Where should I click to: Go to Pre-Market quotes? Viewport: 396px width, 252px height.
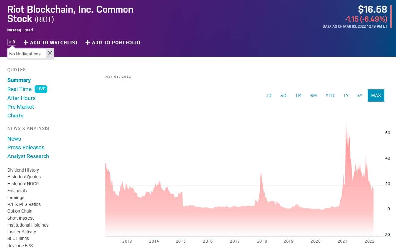(x=21, y=107)
